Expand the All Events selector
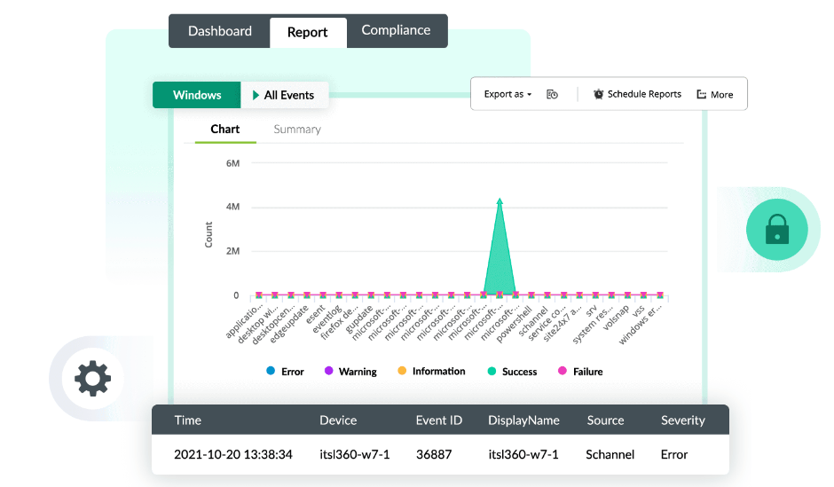 click(284, 95)
